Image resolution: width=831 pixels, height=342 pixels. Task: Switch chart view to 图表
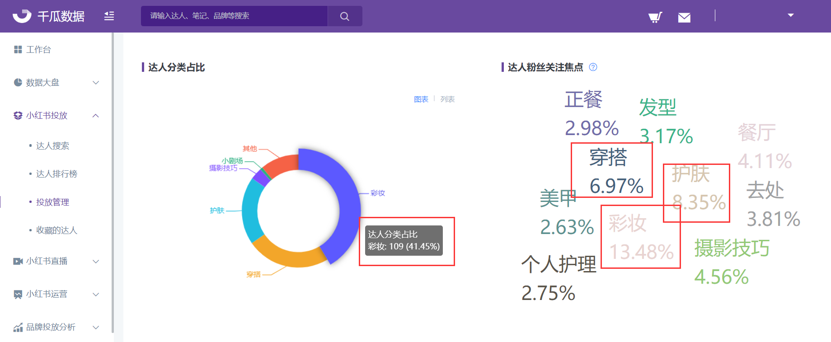point(421,99)
